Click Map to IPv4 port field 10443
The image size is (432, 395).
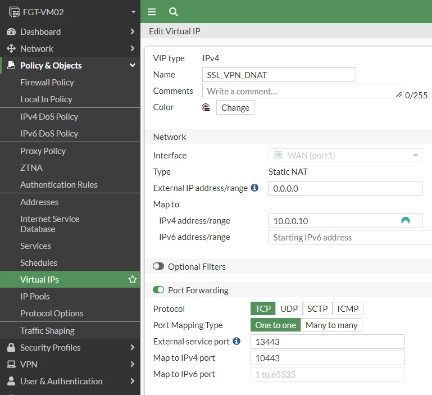[328, 358]
